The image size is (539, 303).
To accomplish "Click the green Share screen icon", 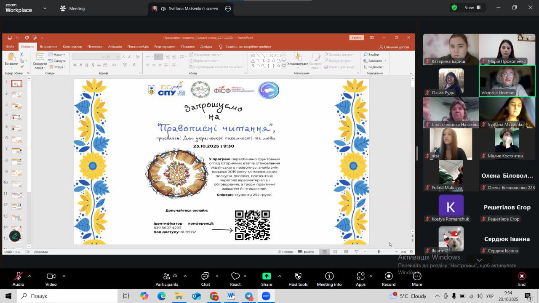I will point(267,276).
